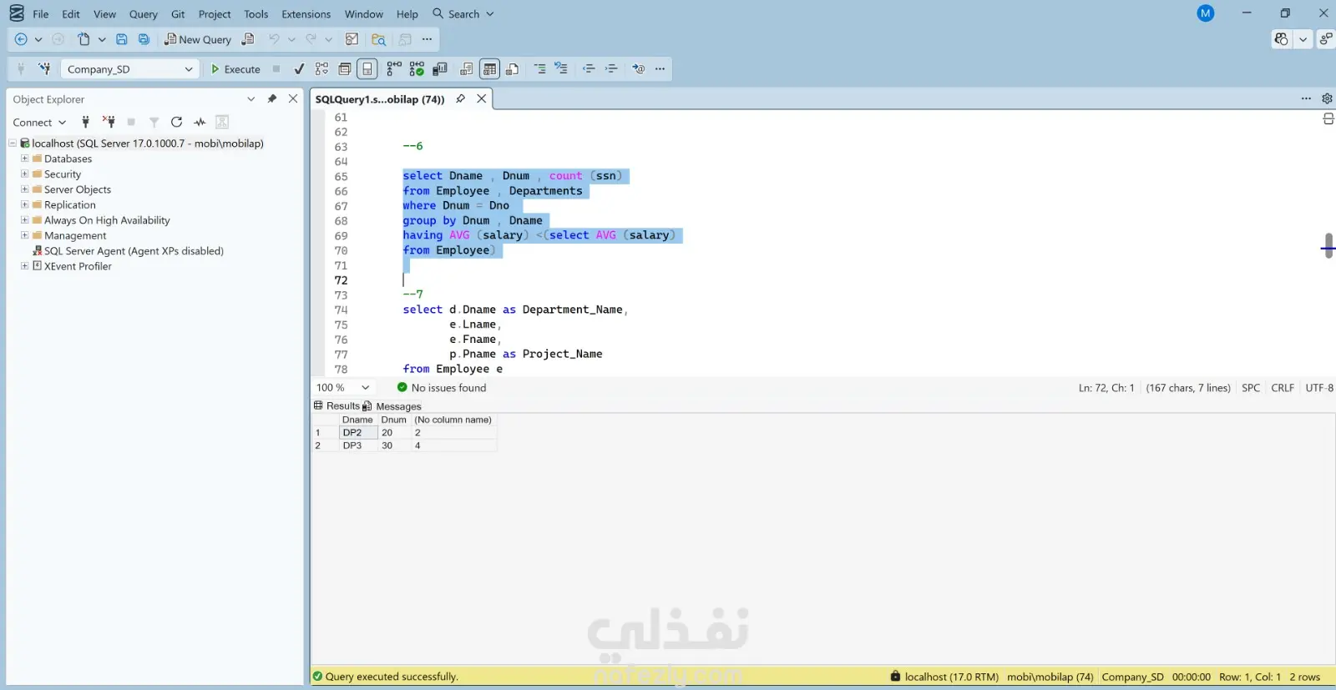Expand the Databases folder
Image resolution: width=1336 pixels, height=690 pixels.
[25, 159]
